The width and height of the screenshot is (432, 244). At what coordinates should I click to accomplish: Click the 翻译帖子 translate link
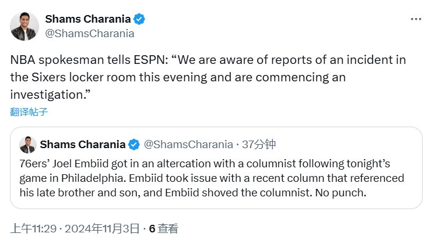[x=29, y=112]
